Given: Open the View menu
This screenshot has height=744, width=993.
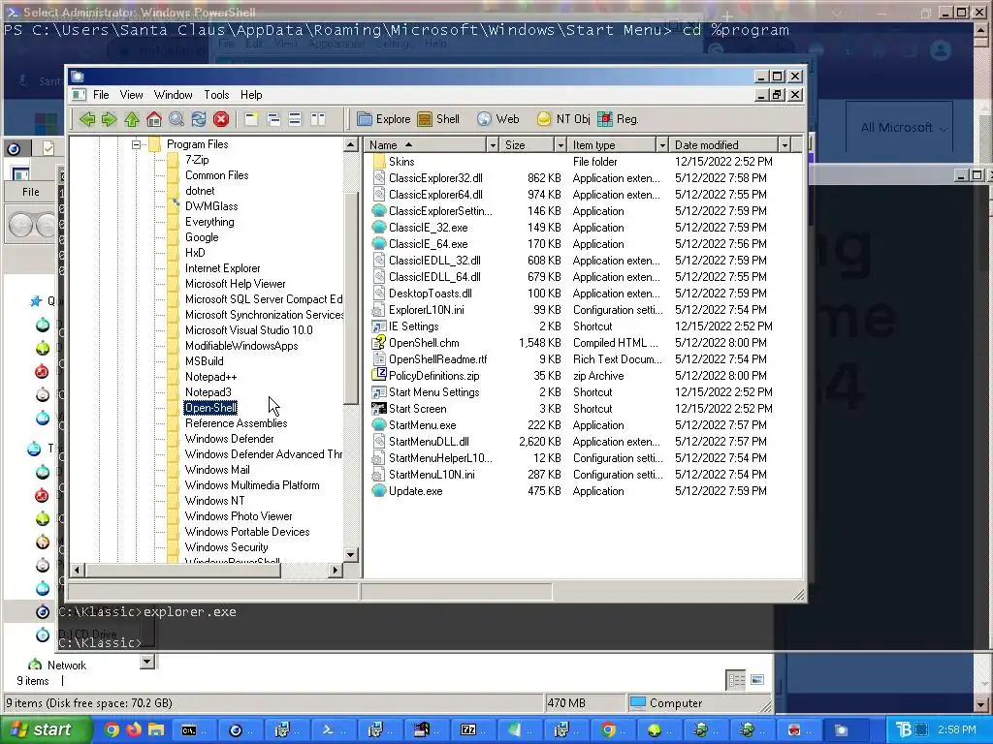Looking at the screenshot, I should click(x=131, y=95).
